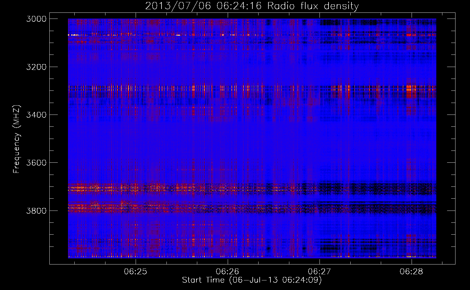
Task: Click the 06:26 time axis label
Action: pos(227,272)
